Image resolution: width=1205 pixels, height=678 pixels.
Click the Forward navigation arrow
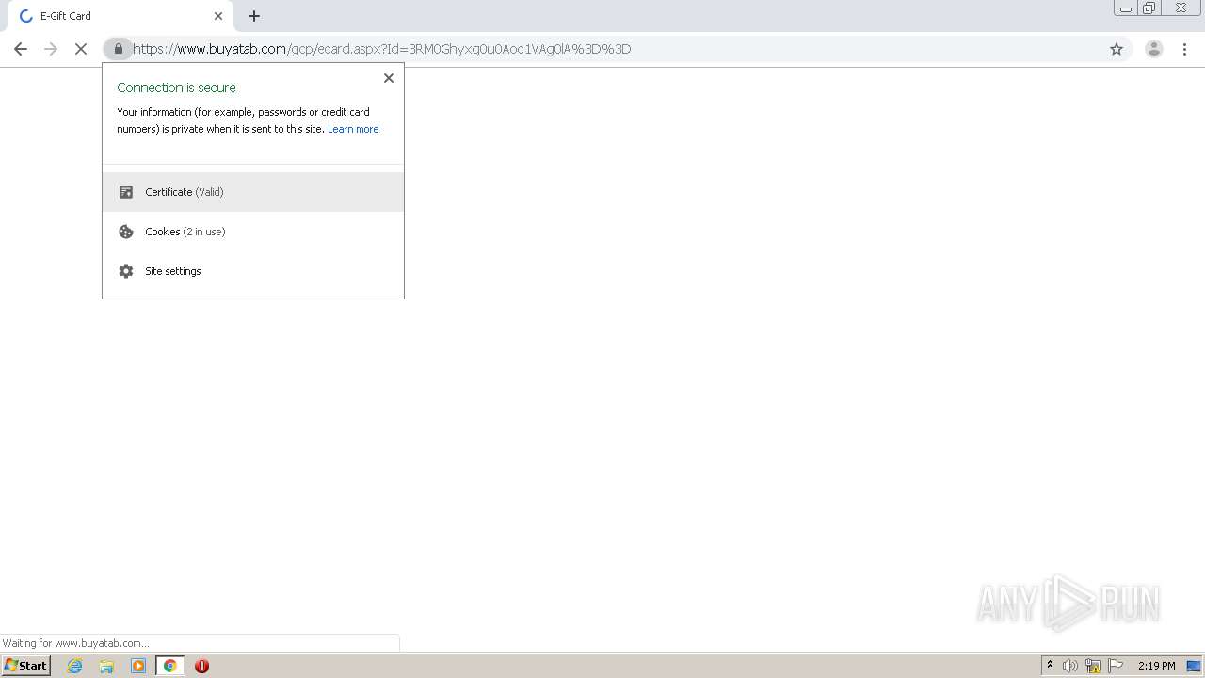coord(51,49)
